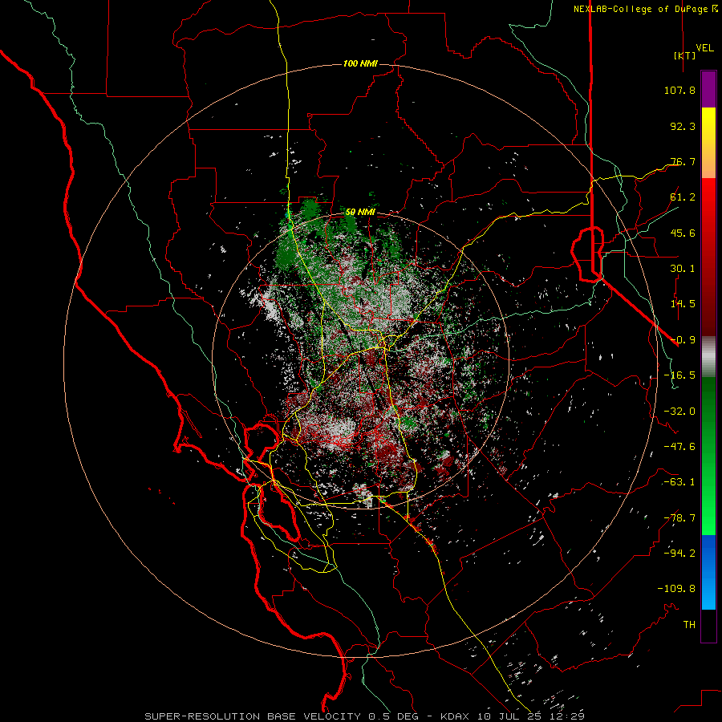
Task: Click the 10 JUL 25 12:29 timestamp
Action: click(531, 716)
